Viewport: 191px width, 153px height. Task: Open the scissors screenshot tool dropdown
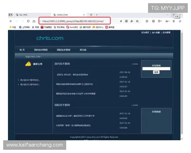[x=167, y=21]
